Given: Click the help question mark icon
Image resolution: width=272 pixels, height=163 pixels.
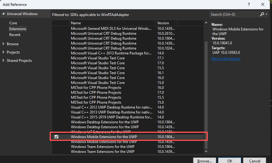Looking at the screenshot, I should [249, 5].
